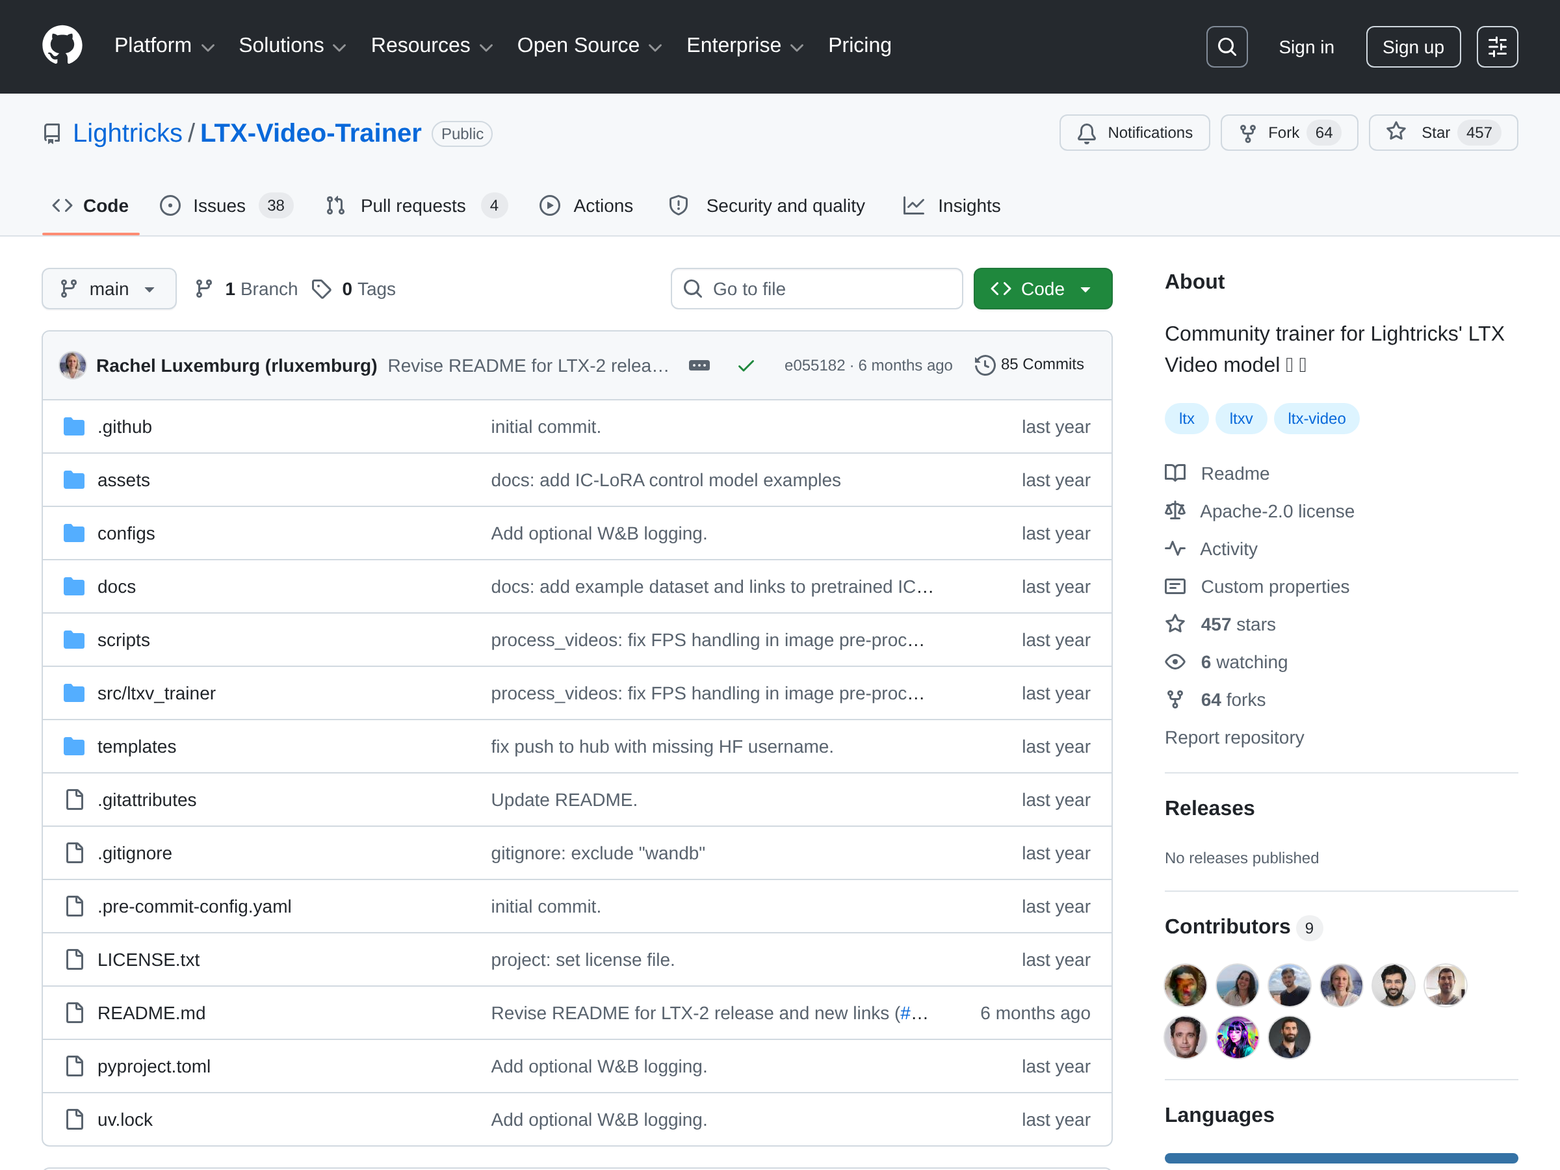The image size is (1560, 1170).
Task: Click the green check status icon
Action: pyautogui.click(x=746, y=365)
